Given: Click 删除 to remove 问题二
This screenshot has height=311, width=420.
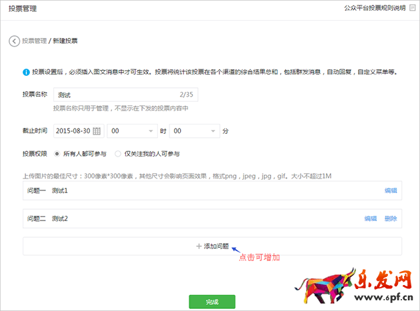Looking at the screenshot, I should 391,218.
